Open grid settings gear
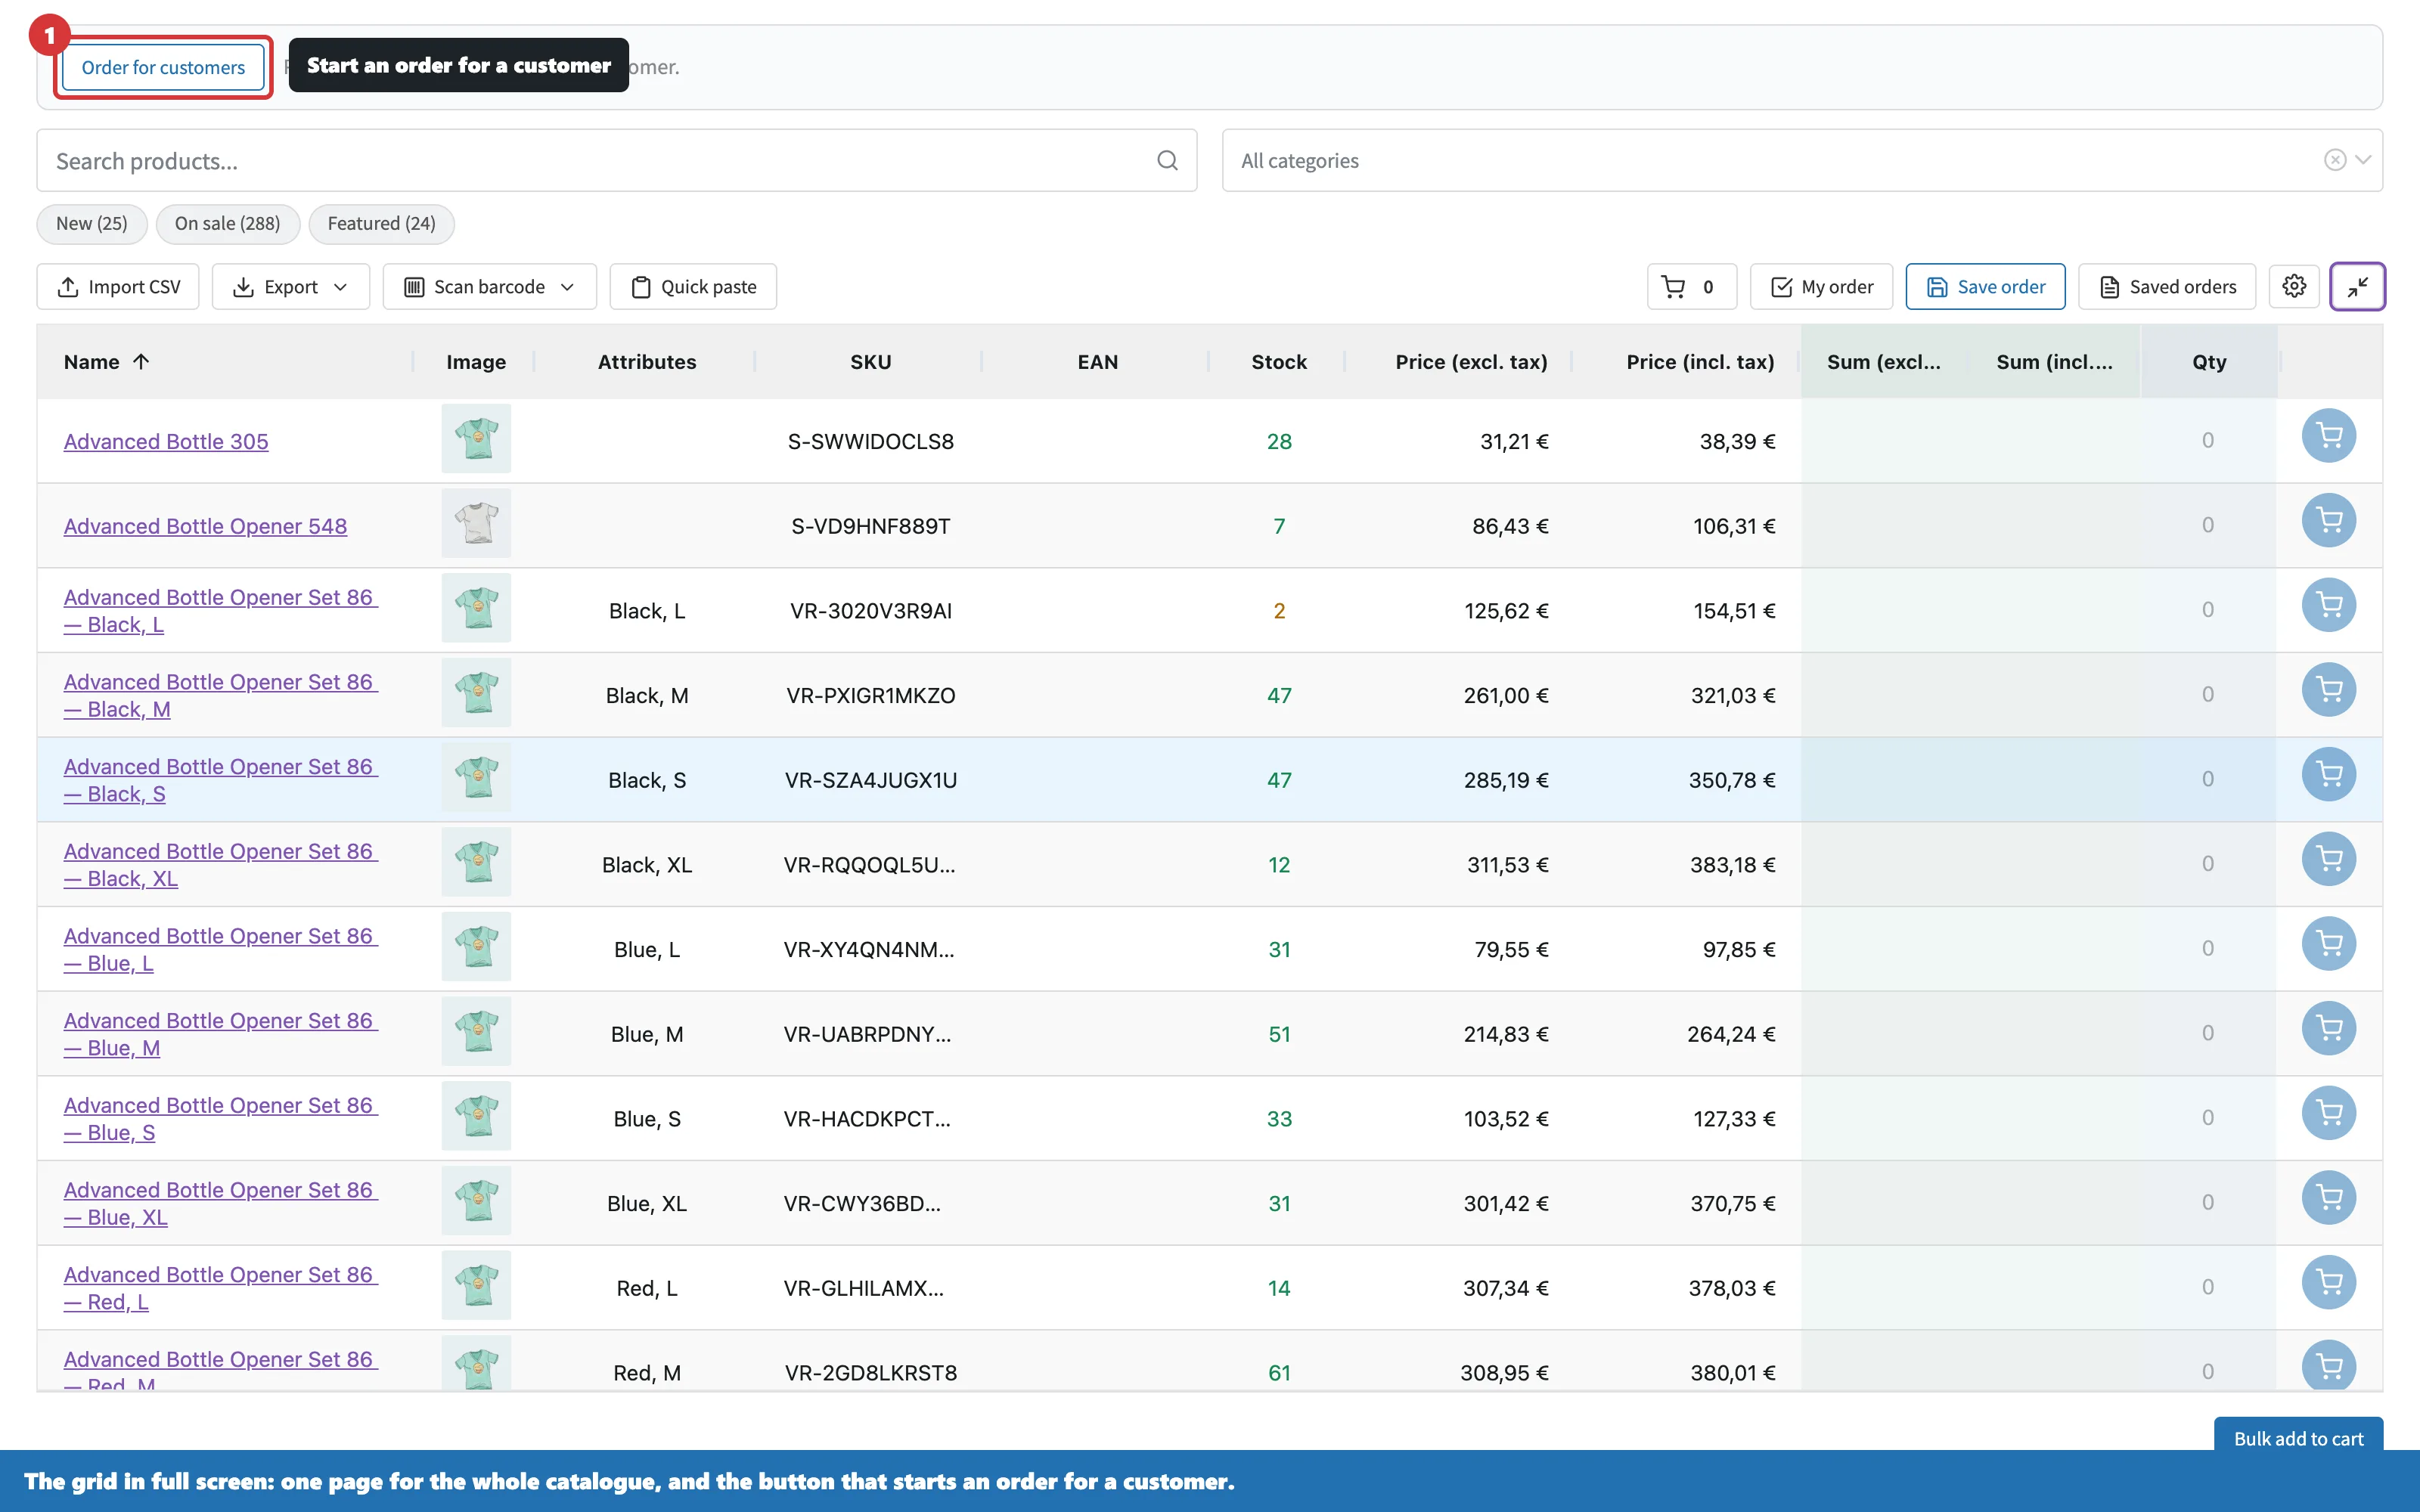This screenshot has width=2420, height=1512. (x=2294, y=287)
